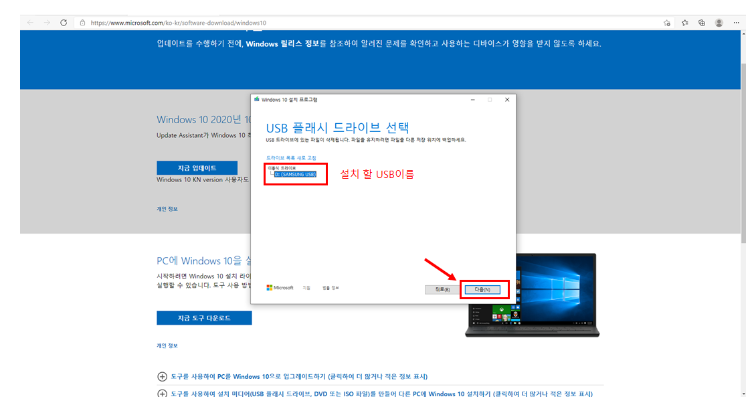Go back using browser back arrow
The height and width of the screenshot is (409, 756).
[x=30, y=23]
